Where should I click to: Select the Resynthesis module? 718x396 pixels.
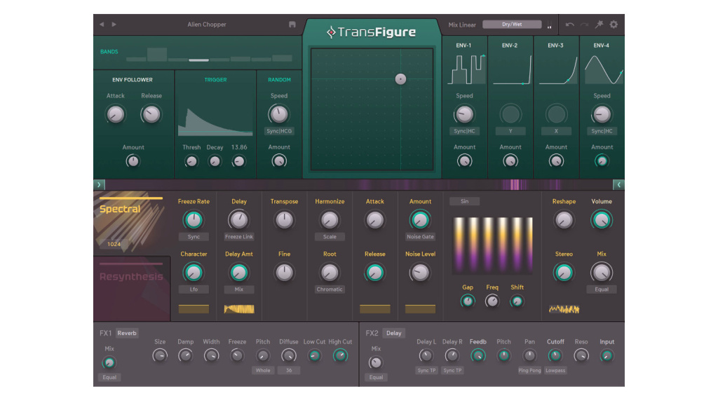click(132, 289)
